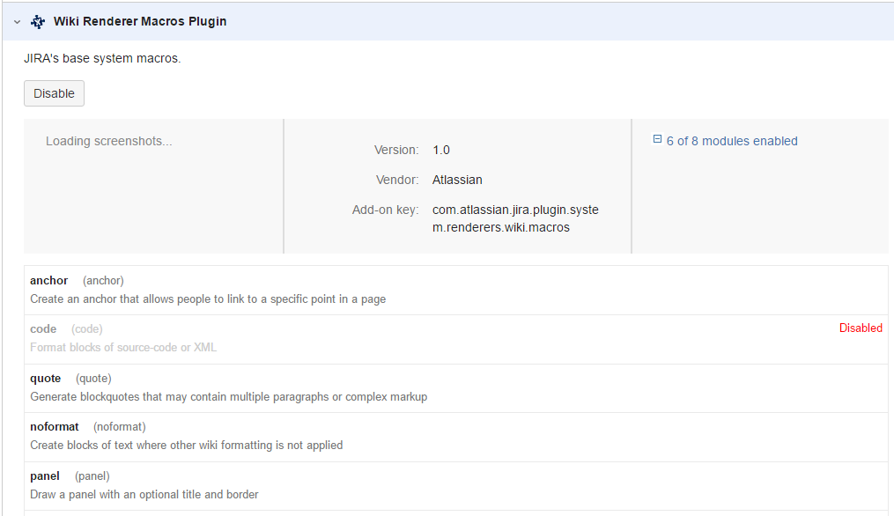Screen dimensions: 894x516
Task: Click the quote description about blockquotes
Action: tap(229, 397)
